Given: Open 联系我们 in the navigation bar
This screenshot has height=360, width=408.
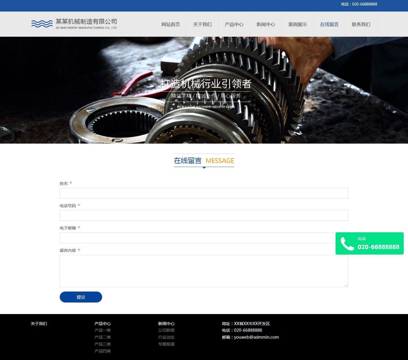Looking at the screenshot, I should (361, 25).
